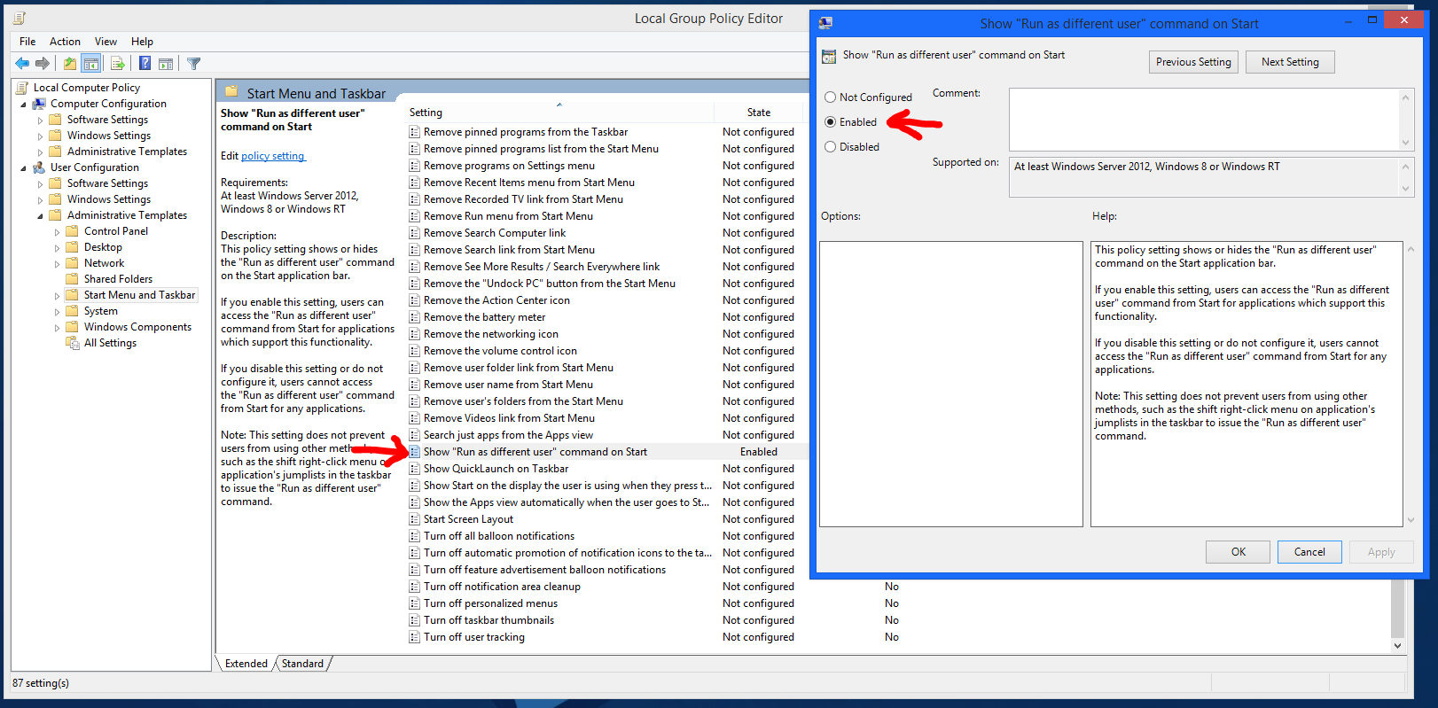1438x708 pixels.
Task: Toggle the Show/Hide Console Tree icon
Action: tap(90, 64)
